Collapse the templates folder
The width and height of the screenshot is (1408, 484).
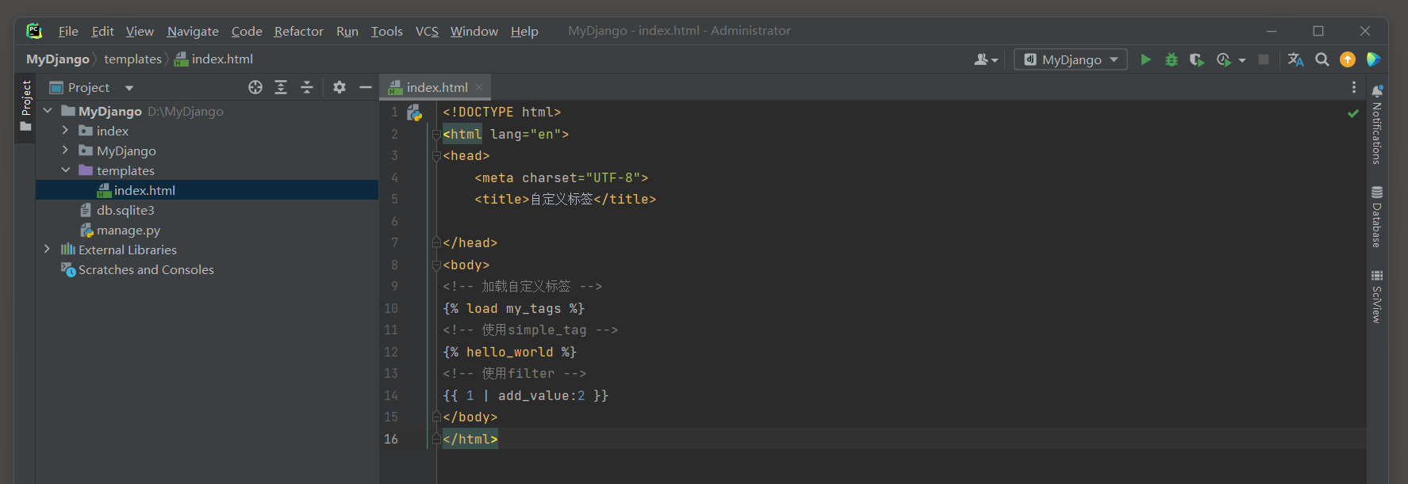[66, 170]
